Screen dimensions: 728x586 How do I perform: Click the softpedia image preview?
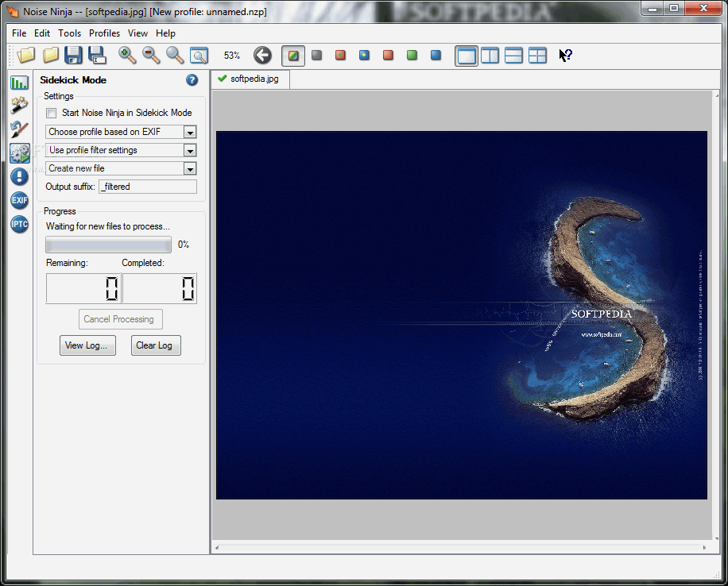[462, 315]
